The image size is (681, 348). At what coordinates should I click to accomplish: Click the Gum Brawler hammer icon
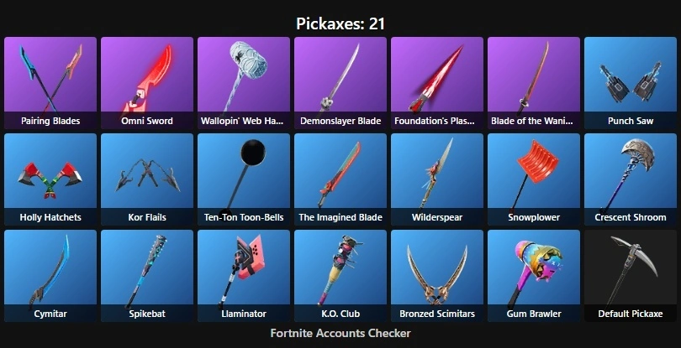pyautogui.click(x=534, y=276)
